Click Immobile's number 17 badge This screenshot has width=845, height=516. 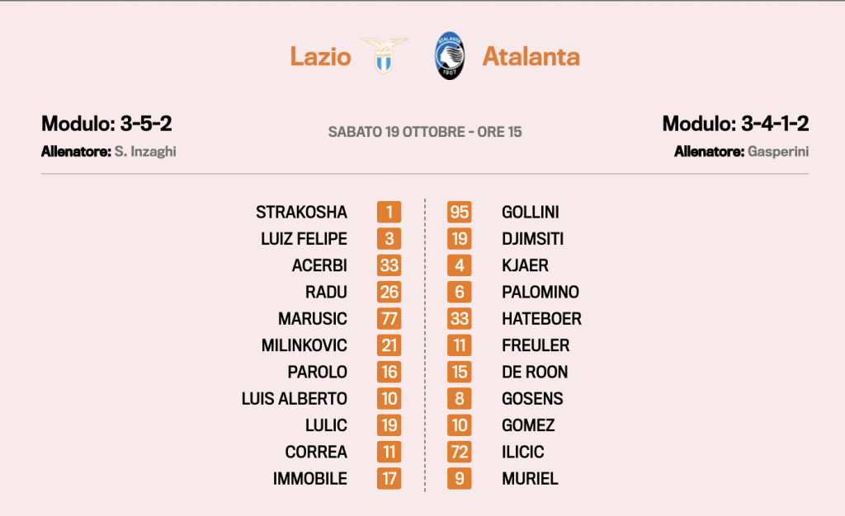pyautogui.click(x=389, y=478)
